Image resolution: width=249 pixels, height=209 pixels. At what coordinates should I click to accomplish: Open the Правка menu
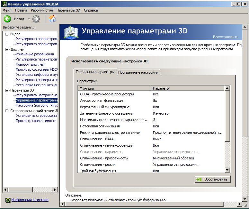point(21,10)
